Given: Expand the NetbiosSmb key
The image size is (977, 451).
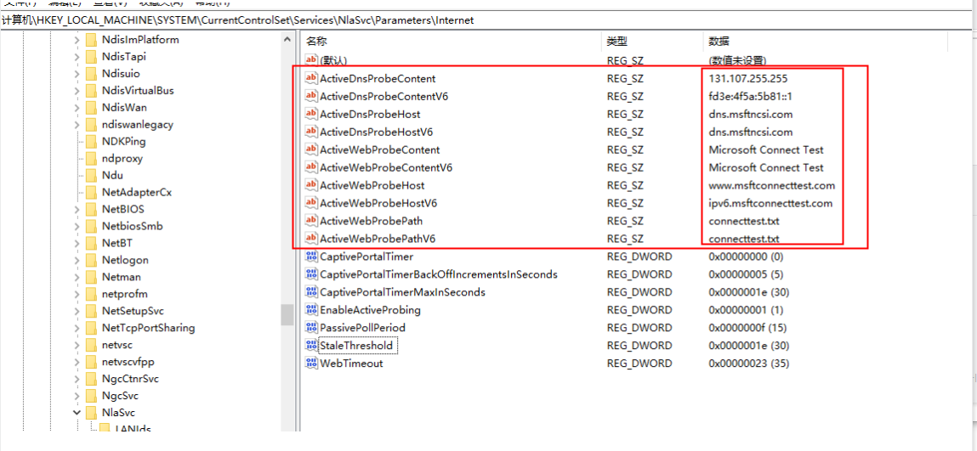Looking at the screenshot, I should pyautogui.click(x=76, y=227).
